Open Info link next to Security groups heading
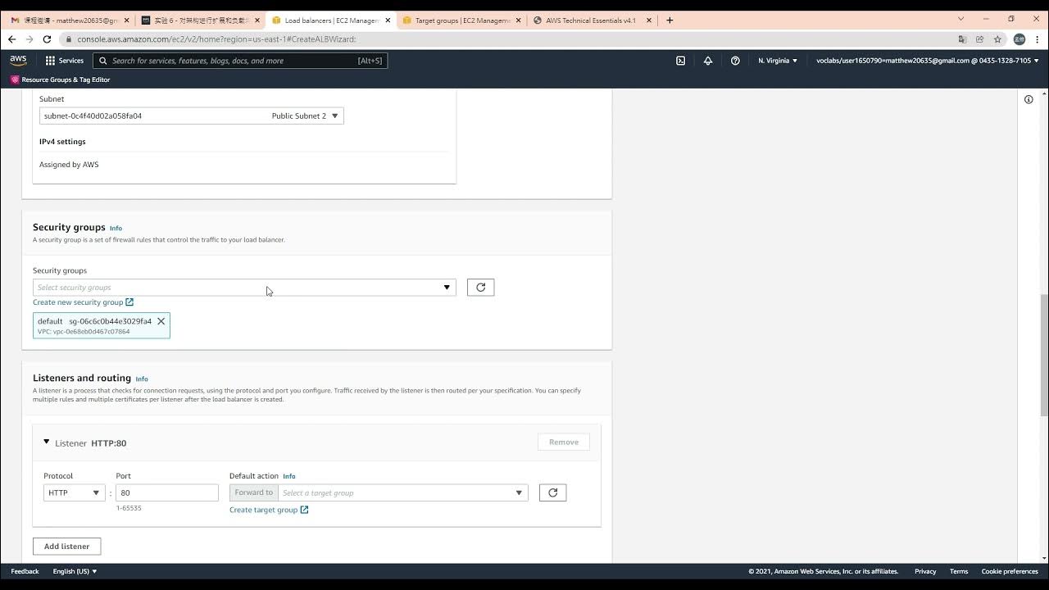 point(116,229)
